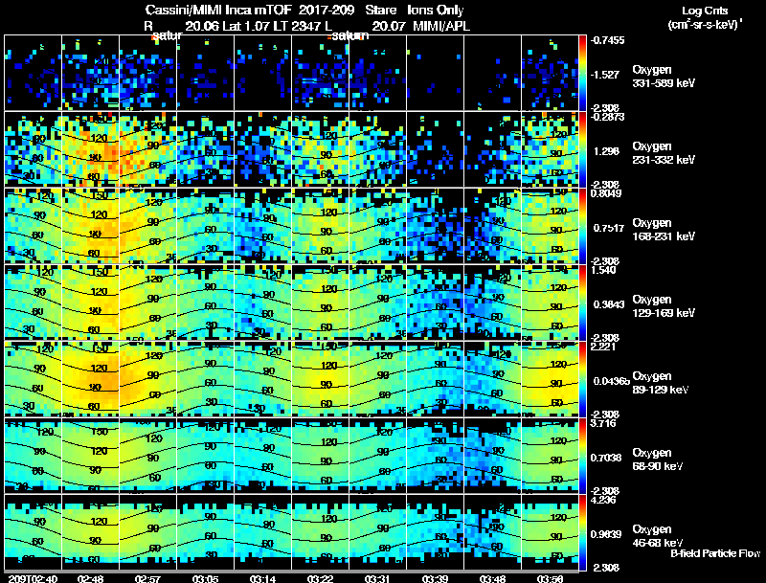The width and height of the screenshot is (766, 583).
Task: Click the Log Cnts units legend title
Action: coord(705,17)
